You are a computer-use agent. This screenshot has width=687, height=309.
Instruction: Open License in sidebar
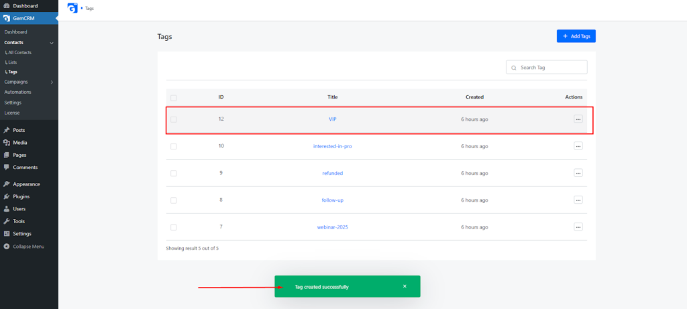point(12,113)
